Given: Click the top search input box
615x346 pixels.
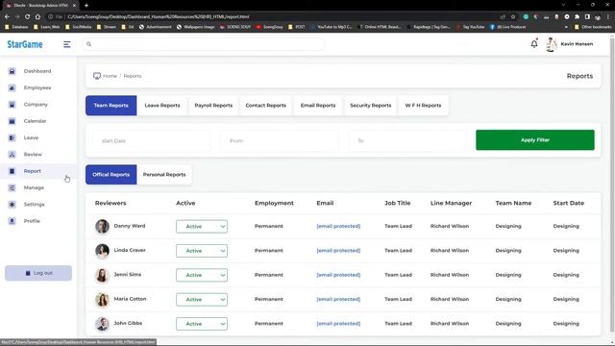Looking at the screenshot, I should tap(204, 44).
